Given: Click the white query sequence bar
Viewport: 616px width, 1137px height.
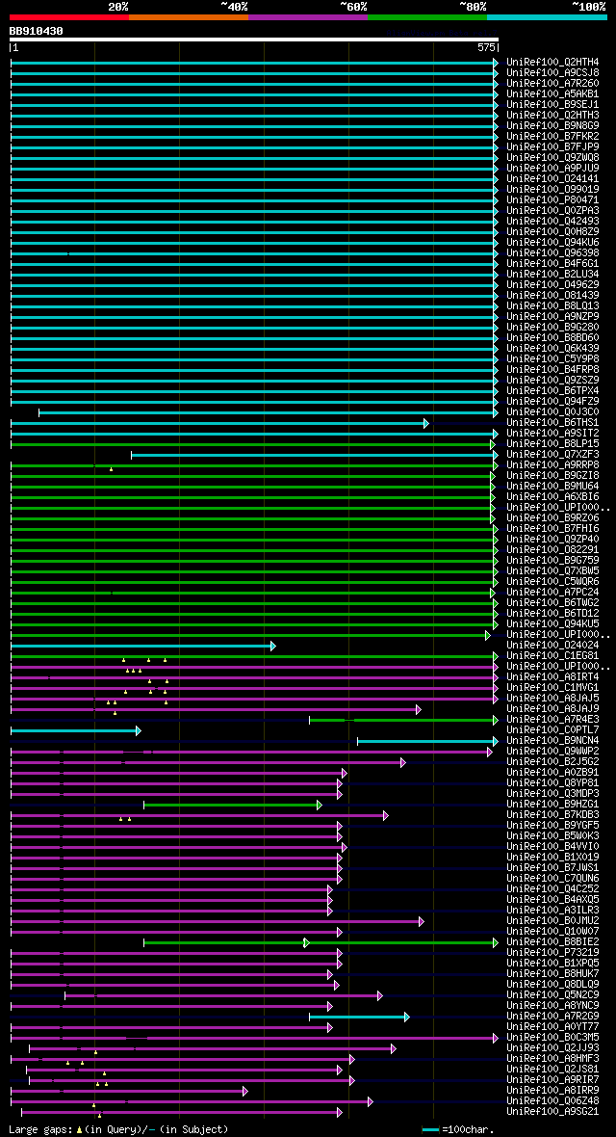Looking at the screenshot, I should [254, 40].
